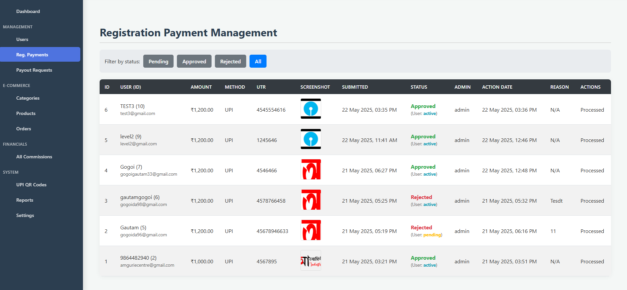The height and width of the screenshot is (290, 627).
Task: Go to Users in sidebar
Action: [22, 39]
